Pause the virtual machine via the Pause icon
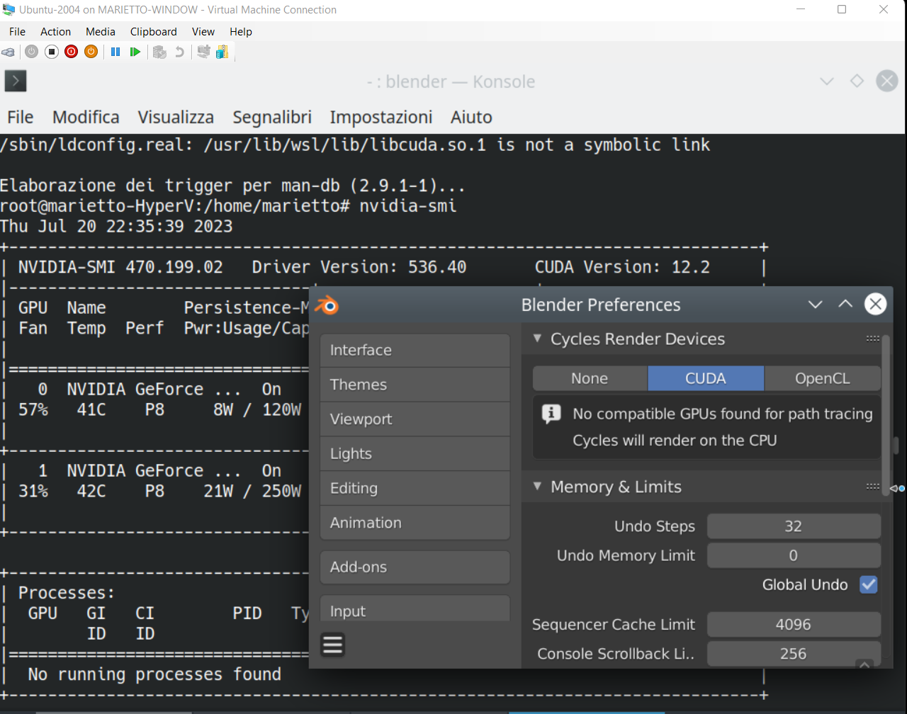 [115, 52]
